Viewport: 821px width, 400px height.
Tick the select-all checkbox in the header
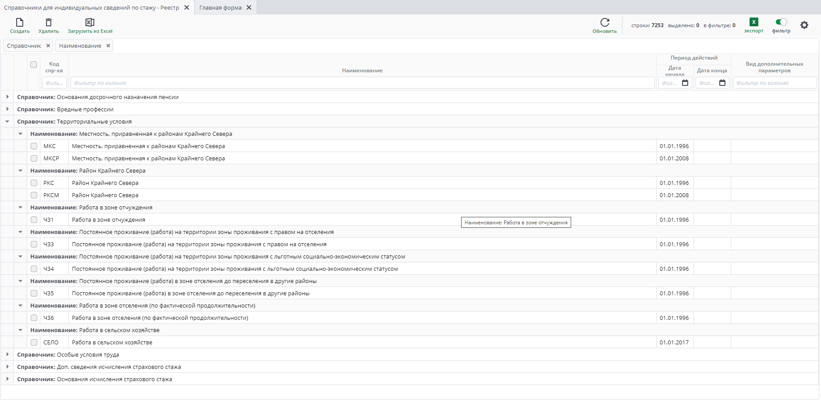(x=33, y=64)
